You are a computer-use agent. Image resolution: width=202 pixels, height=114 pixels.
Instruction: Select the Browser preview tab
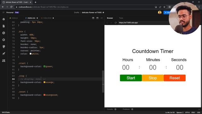(110, 18)
